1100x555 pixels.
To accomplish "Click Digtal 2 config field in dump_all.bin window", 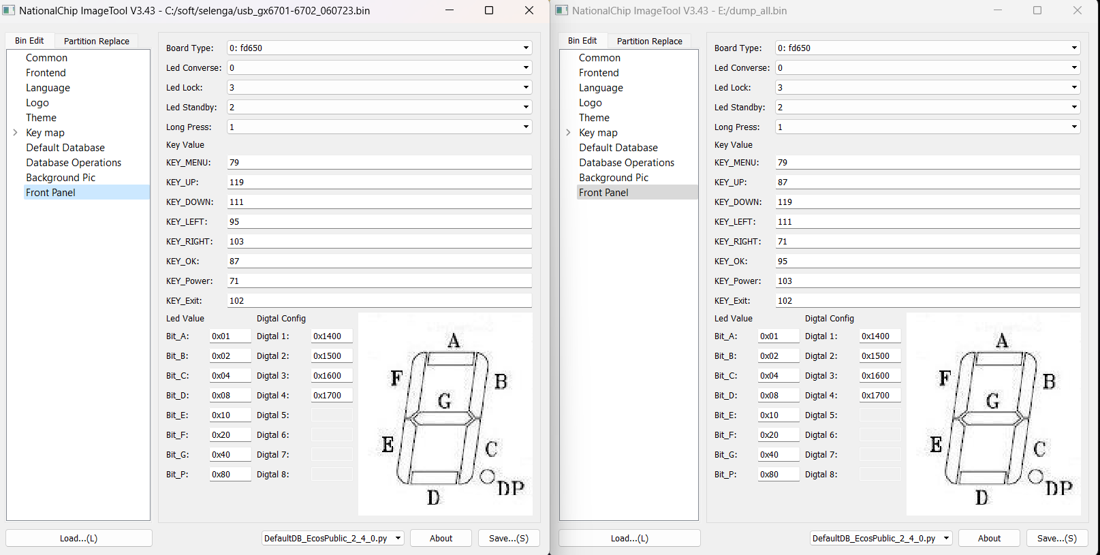I will click(x=880, y=355).
